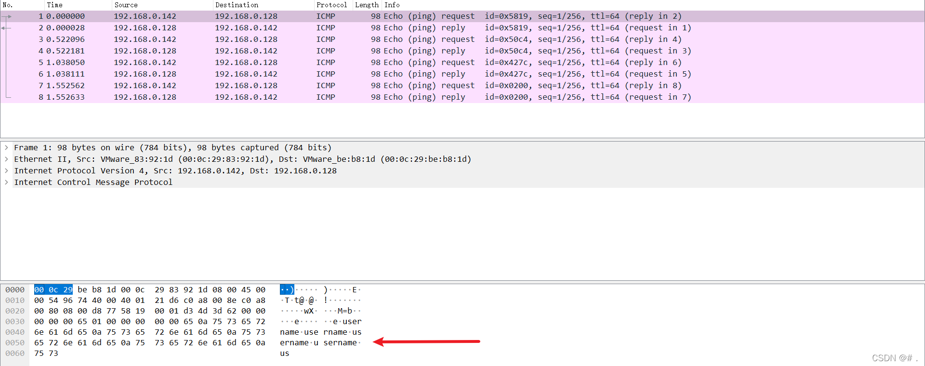Select packet 5 at time 1.038050

[x=462, y=62]
